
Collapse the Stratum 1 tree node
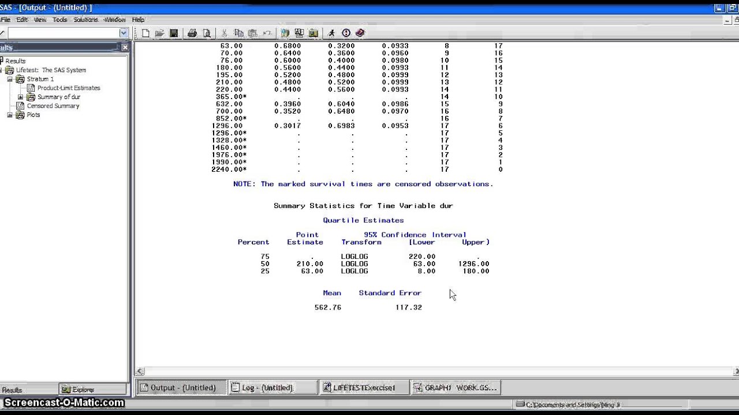10,79
